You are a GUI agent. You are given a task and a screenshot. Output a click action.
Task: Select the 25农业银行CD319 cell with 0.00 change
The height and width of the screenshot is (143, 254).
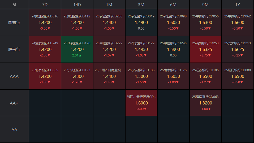coord(141,22)
